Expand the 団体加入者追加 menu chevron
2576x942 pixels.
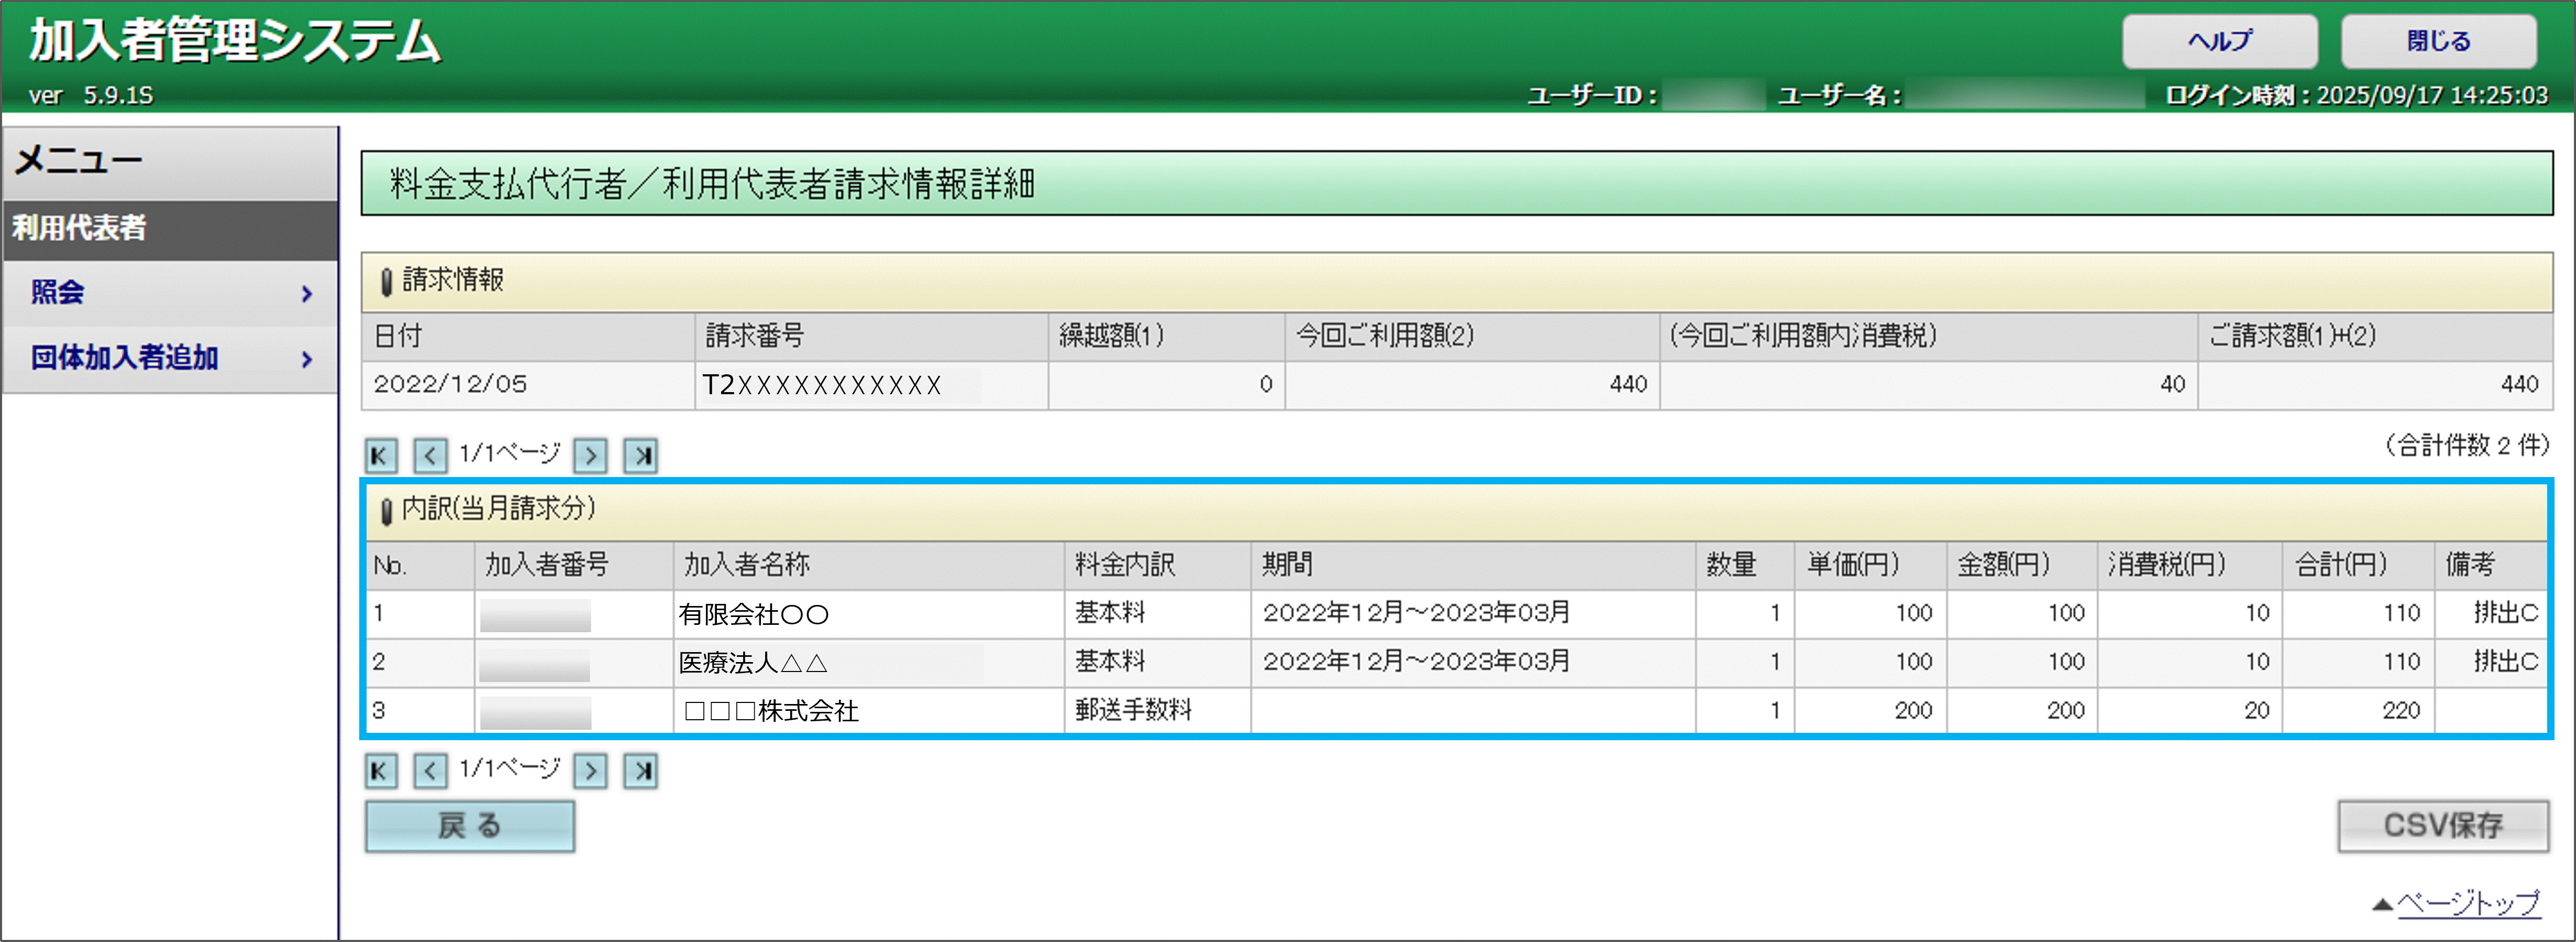point(307,359)
